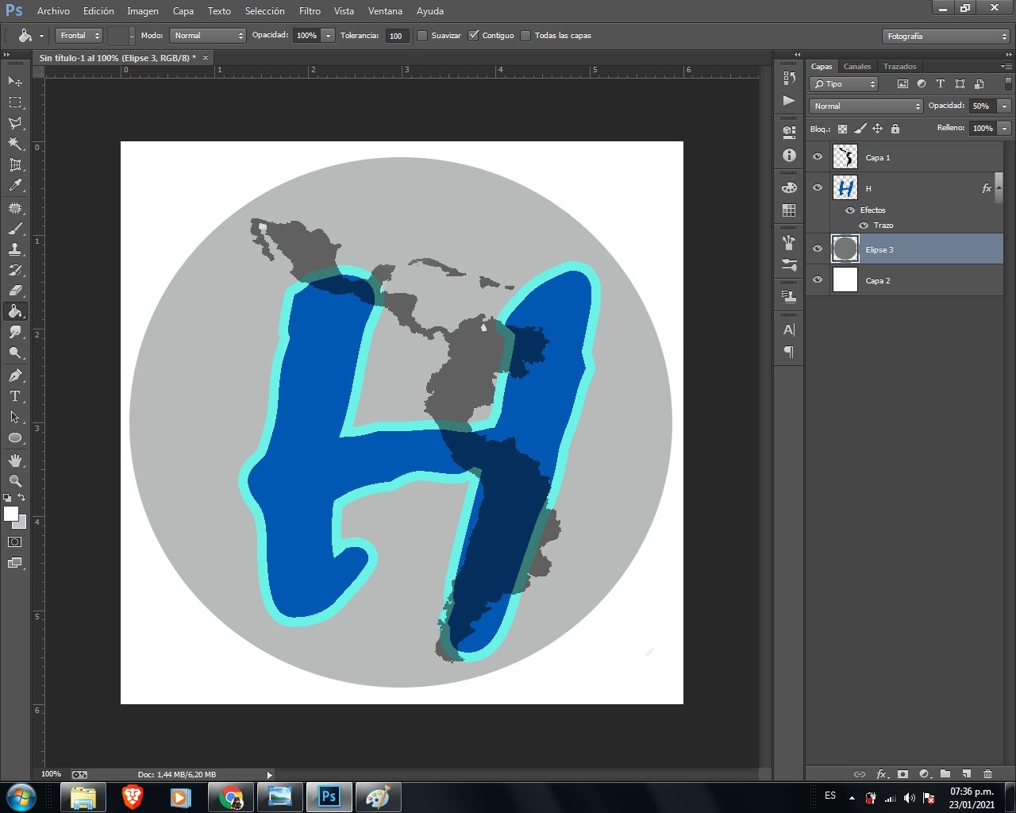Create a new layer group
This screenshot has height=813, width=1016.
point(945,774)
